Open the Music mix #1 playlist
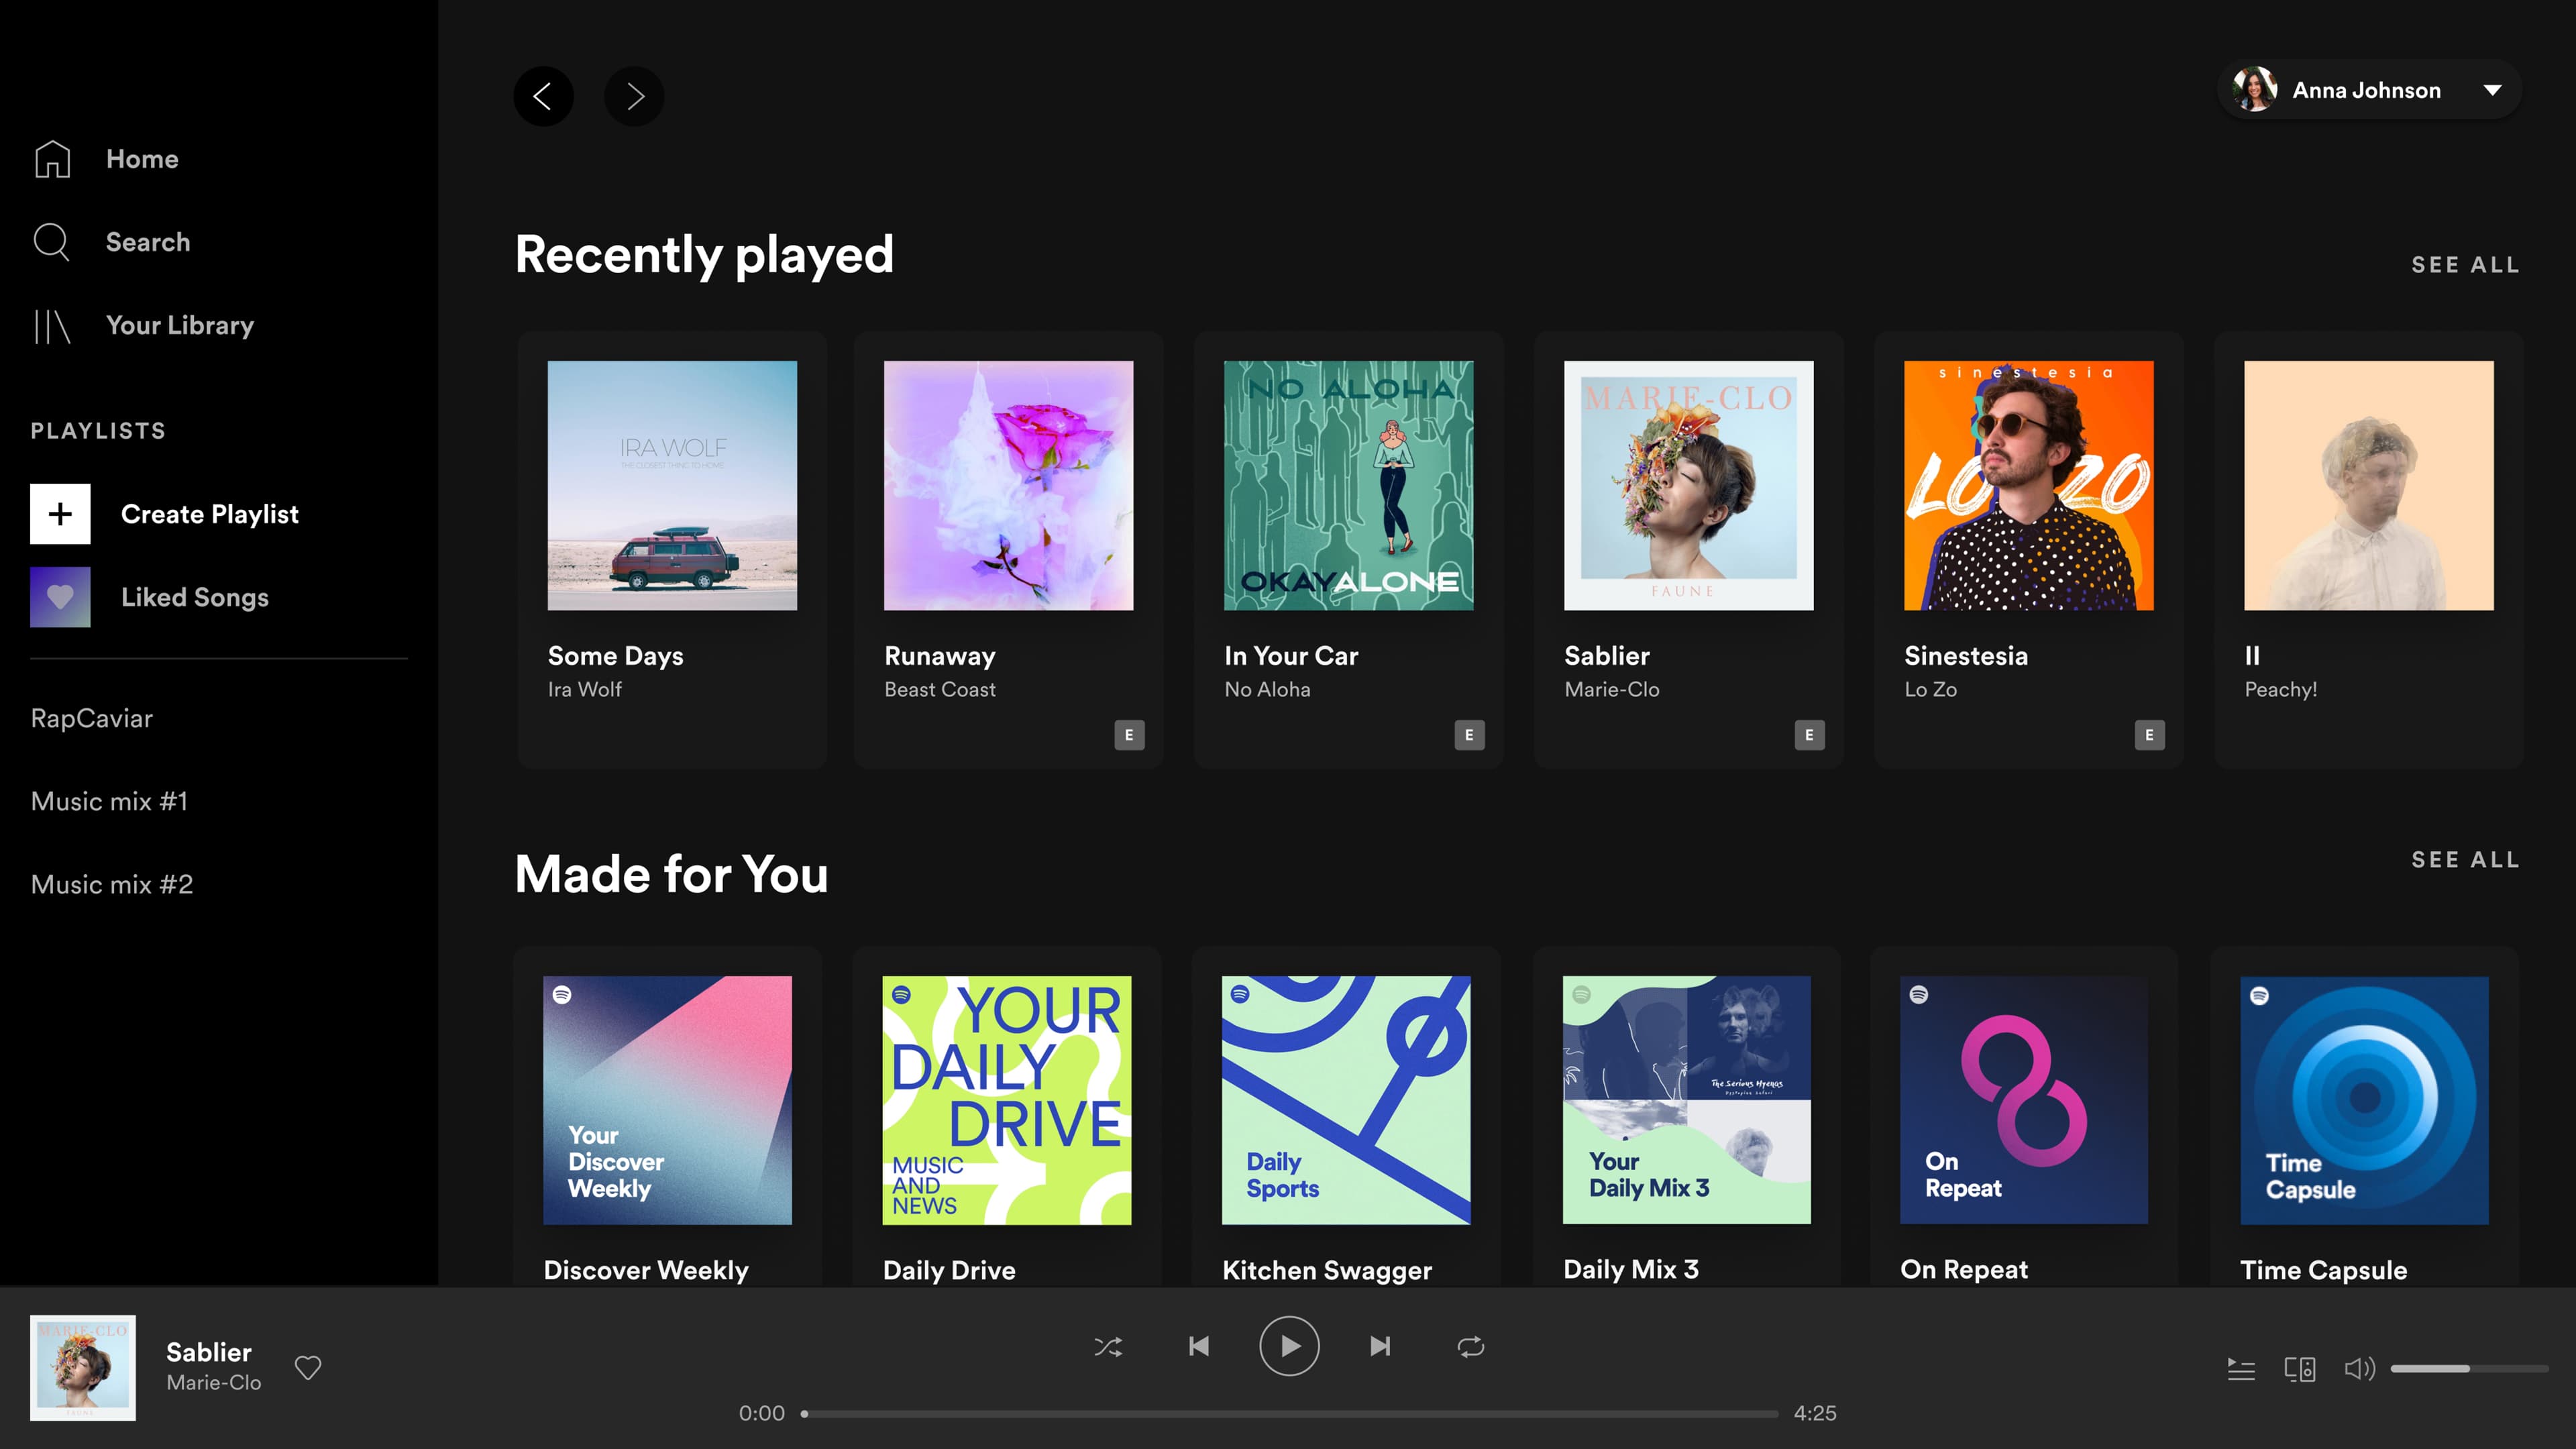The image size is (2576, 1449). [109, 801]
